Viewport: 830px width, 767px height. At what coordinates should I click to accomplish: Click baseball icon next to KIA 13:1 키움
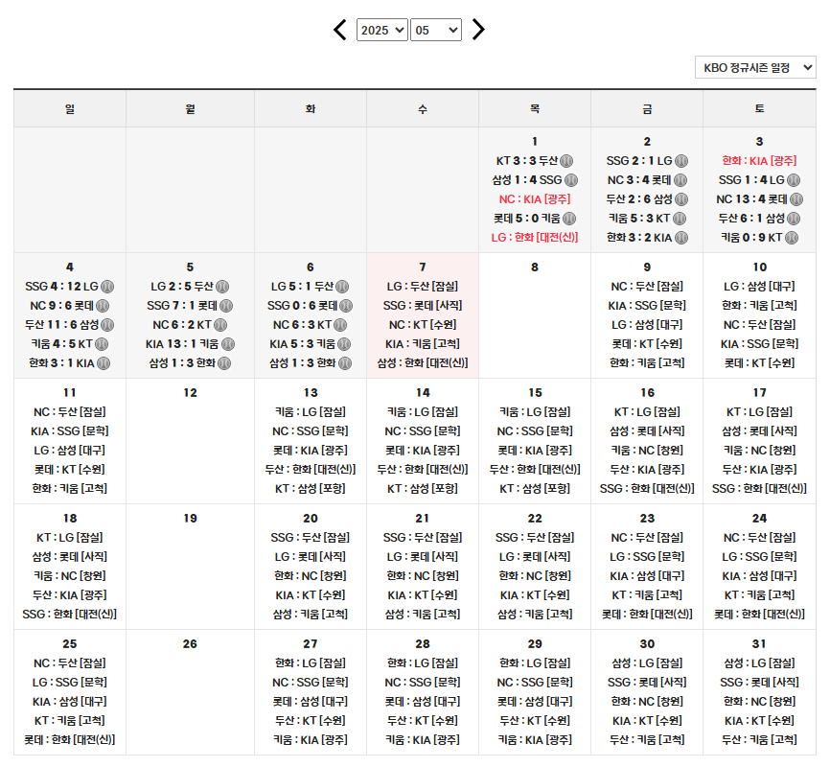tap(228, 344)
